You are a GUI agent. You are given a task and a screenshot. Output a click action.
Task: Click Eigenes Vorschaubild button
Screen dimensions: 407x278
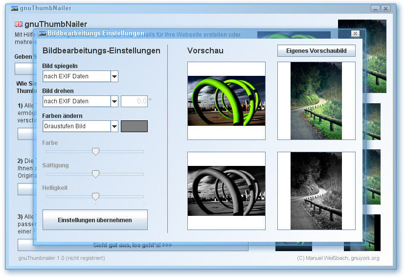[317, 51]
